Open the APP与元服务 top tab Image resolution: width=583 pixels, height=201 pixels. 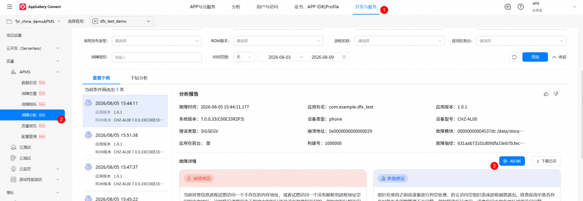click(202, 6)
